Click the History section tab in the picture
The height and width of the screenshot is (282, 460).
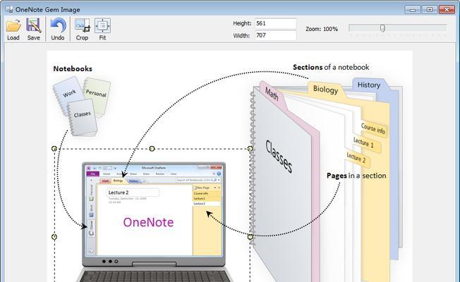point(369,85)
